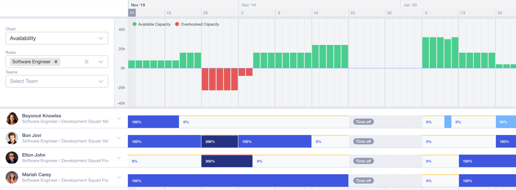Click Mariah Carey avatar photo
Image resolution: width=516 pixels, height=190 pixels.
pyautogui.click(x=12, y=177)
